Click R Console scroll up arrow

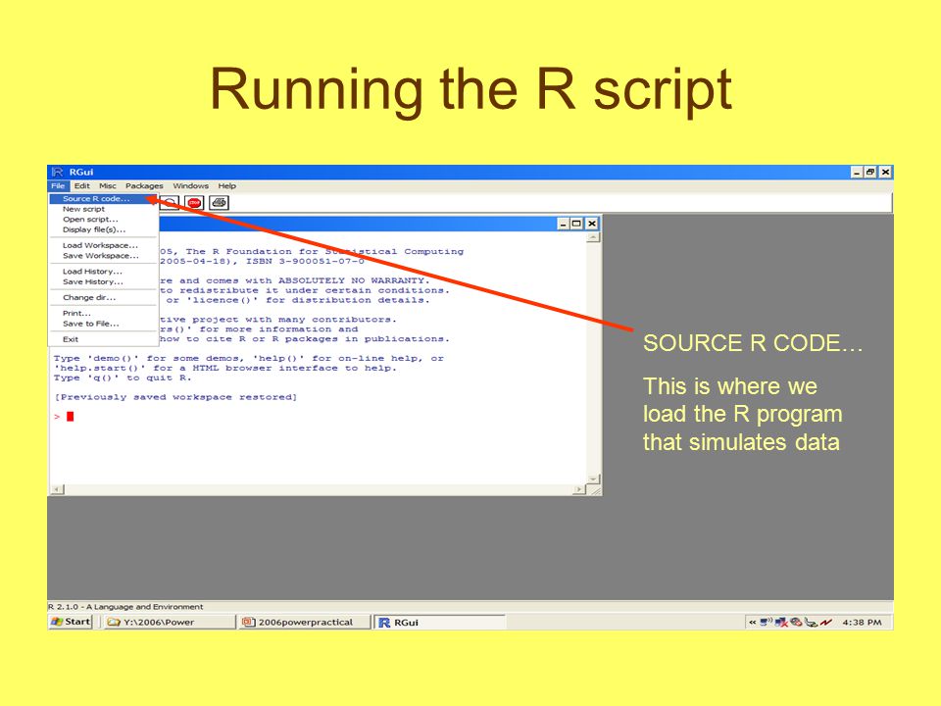coord(593,237)
